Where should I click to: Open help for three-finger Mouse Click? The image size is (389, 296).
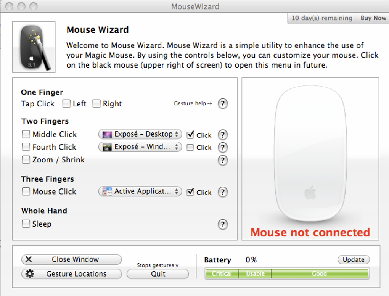pyautogui.click(x=223, y=192)
